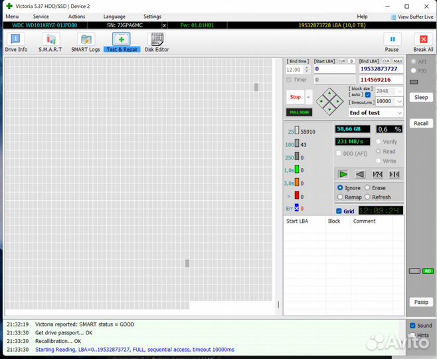This screenshot has height=359, width=437.
Task: Pause the running scan
Action: (392, 42)
